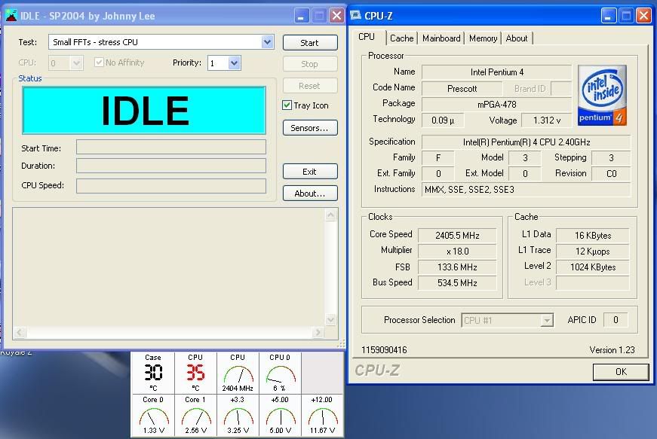Click the Code Name value Prescott
The image size is (657, 439).
coord(462,89)
